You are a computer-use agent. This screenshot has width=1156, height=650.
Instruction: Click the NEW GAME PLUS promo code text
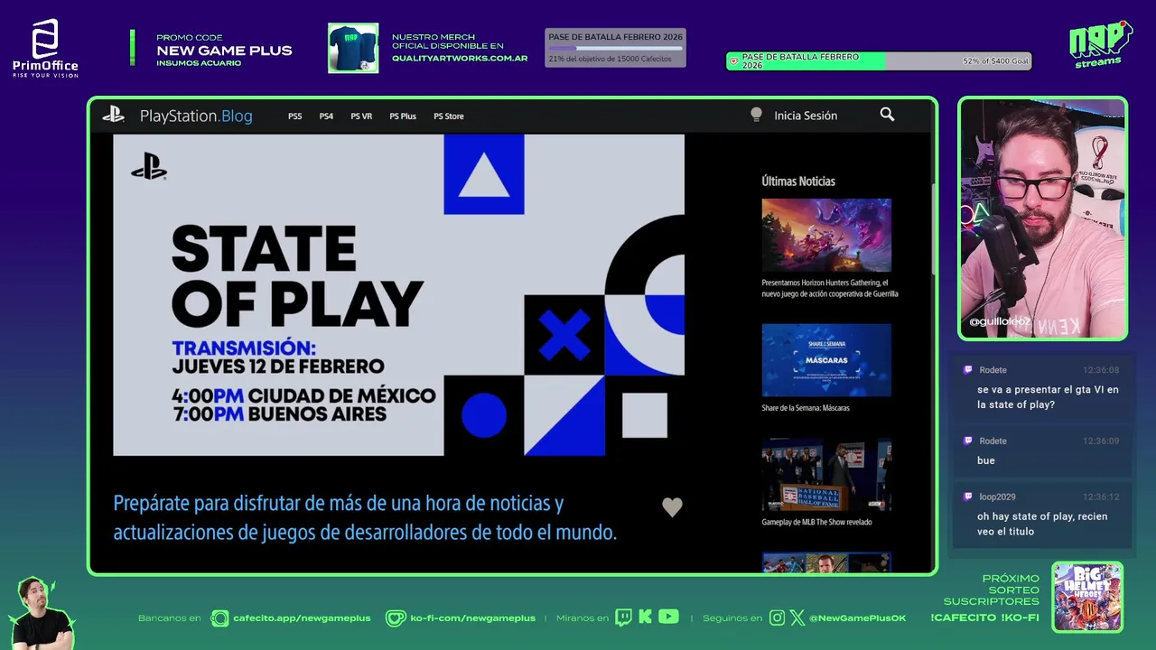tap(224, 51)
